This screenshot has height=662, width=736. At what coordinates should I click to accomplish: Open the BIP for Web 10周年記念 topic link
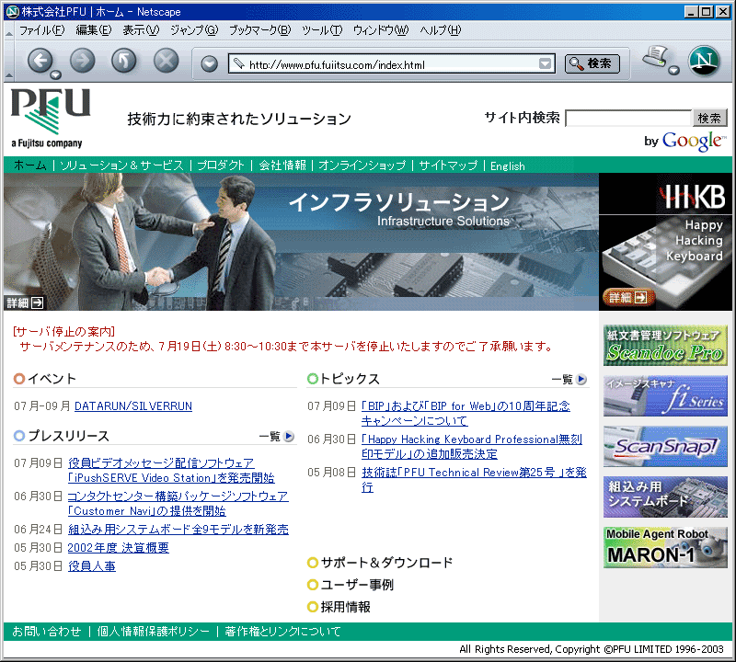point(466,414)
